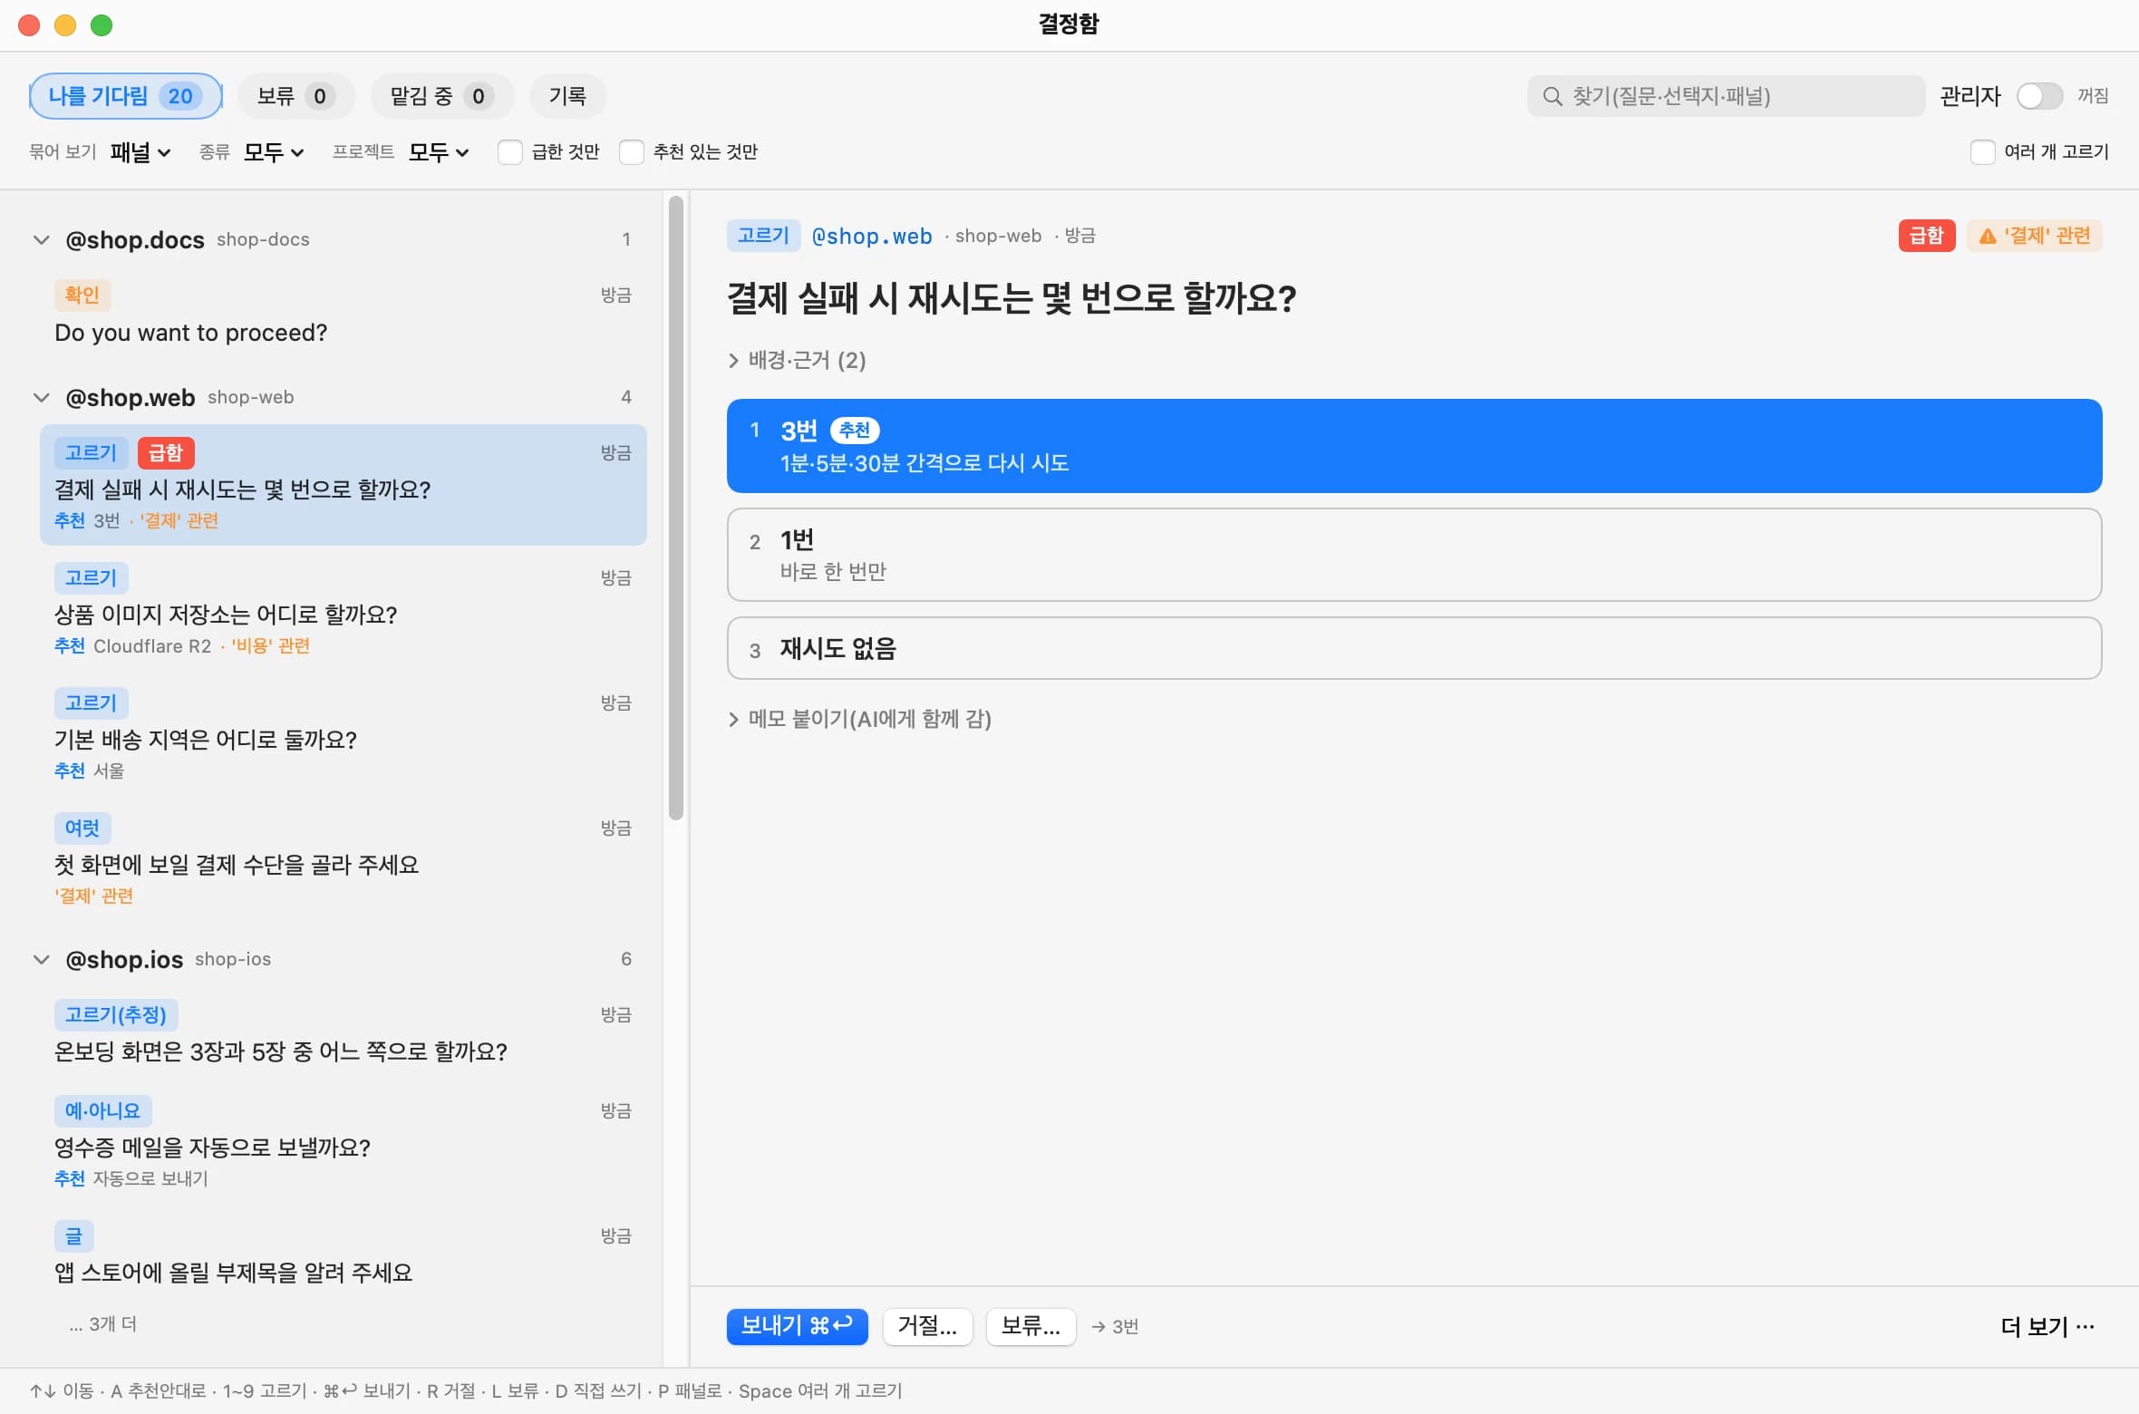
Task: Open the 종류 모두 dropdown
Action: point(274,152)
